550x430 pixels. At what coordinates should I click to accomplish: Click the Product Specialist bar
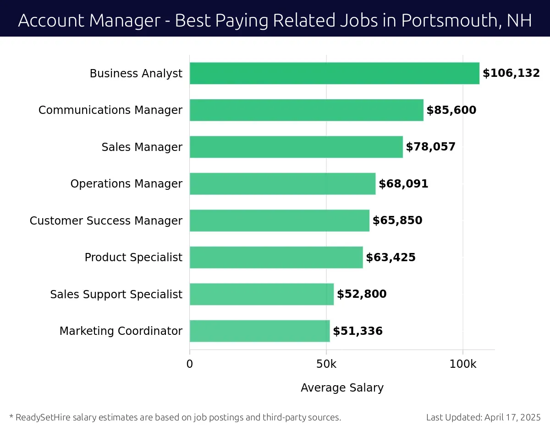click(x=276, y=257)
